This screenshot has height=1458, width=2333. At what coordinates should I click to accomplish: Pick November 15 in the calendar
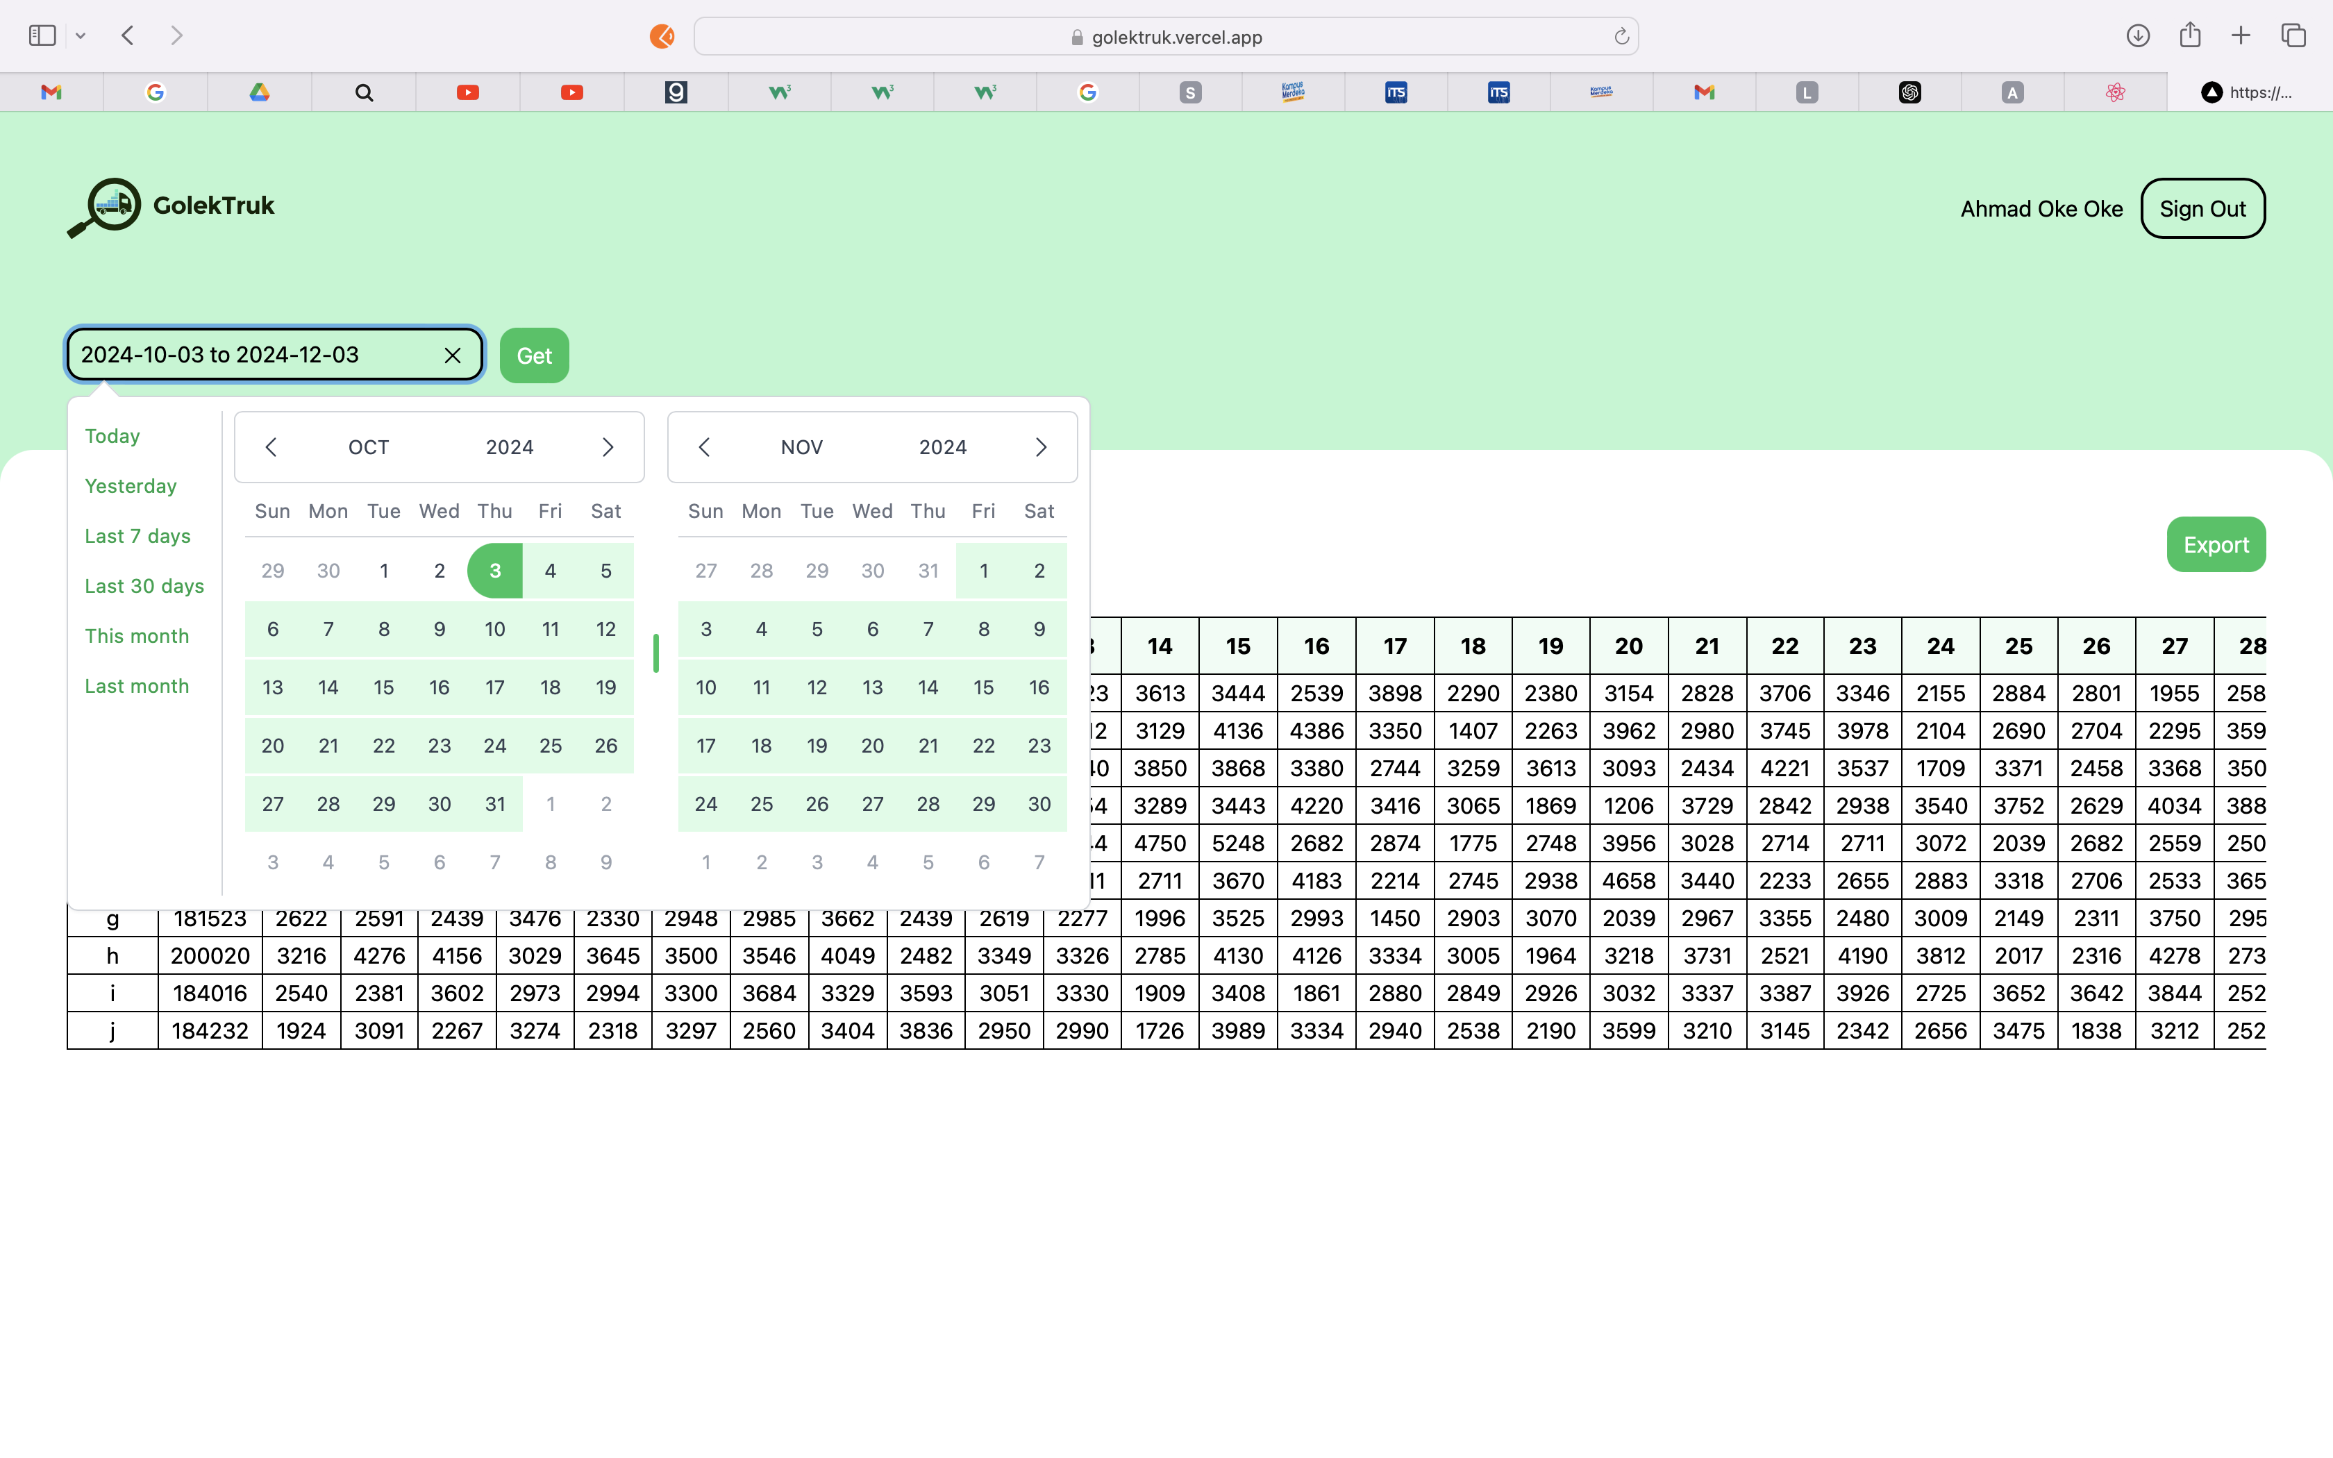tap(983, 687)
